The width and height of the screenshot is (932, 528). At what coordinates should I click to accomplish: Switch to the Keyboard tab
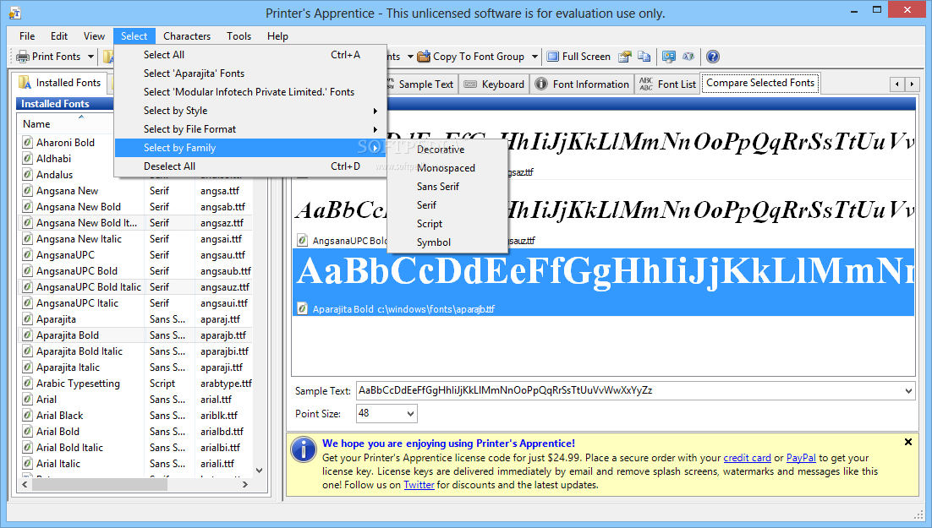[x=494, y=84]
